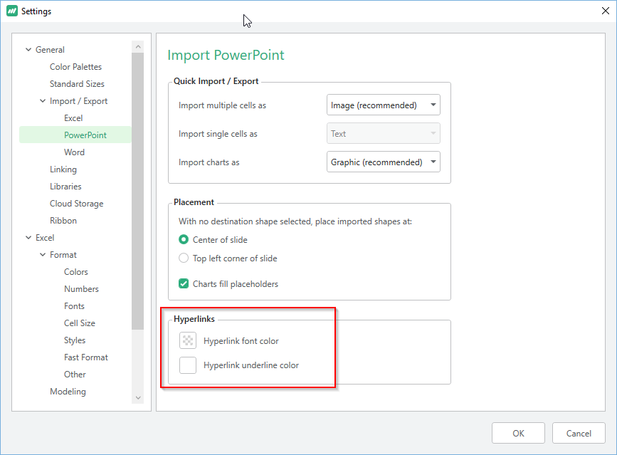Viewport: 617px width, 455px height.
Task: Open Standard Sizes settings
Action: (77, 84)
